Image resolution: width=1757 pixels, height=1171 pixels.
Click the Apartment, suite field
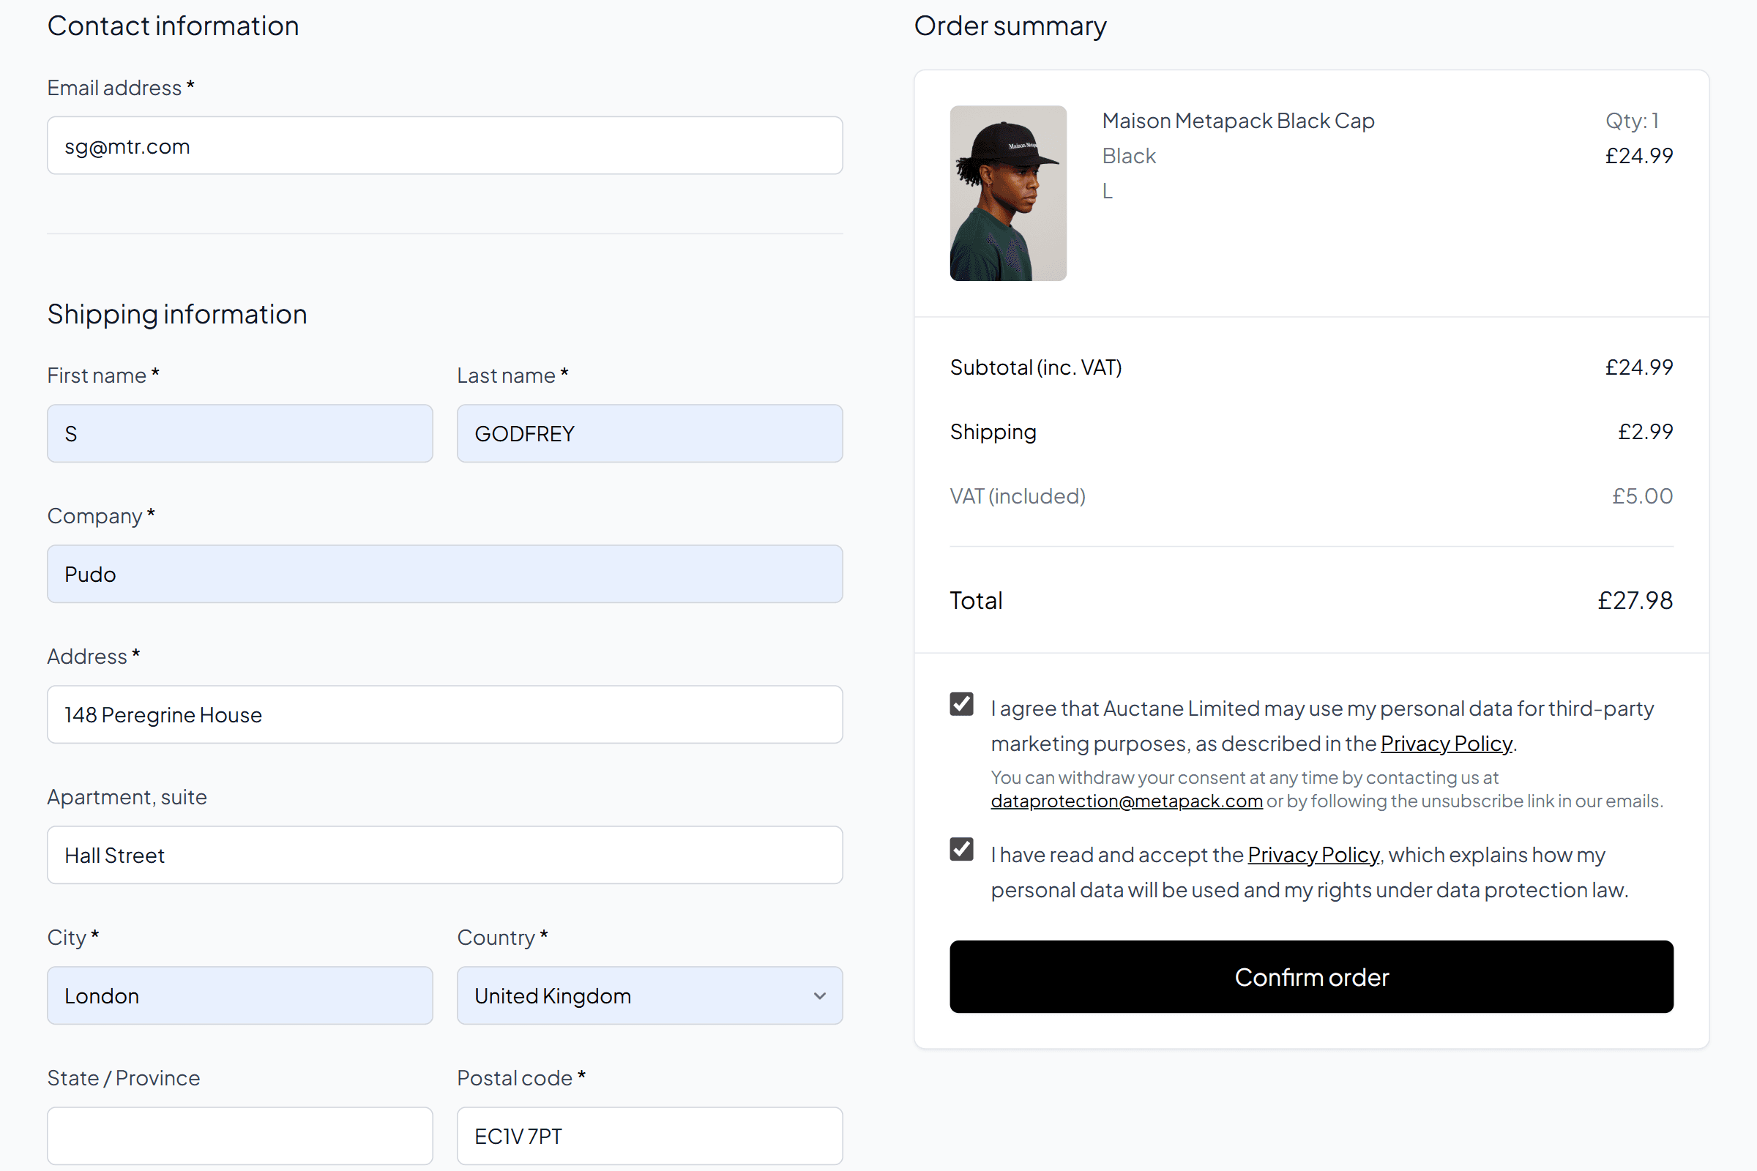(x=444, y=854)
